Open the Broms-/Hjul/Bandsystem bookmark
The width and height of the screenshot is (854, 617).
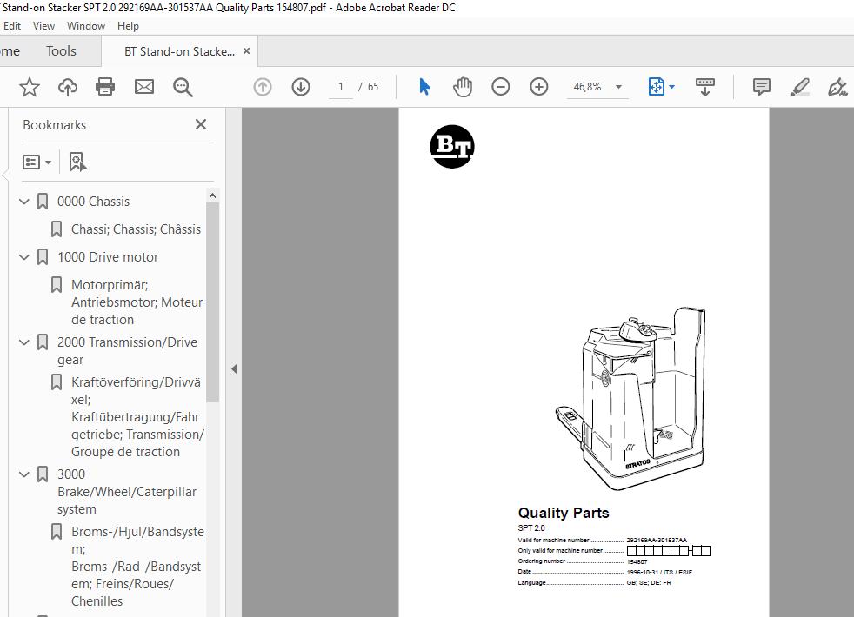(137, 567)
